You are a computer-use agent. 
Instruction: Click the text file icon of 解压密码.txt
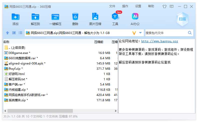pos(6,79)
